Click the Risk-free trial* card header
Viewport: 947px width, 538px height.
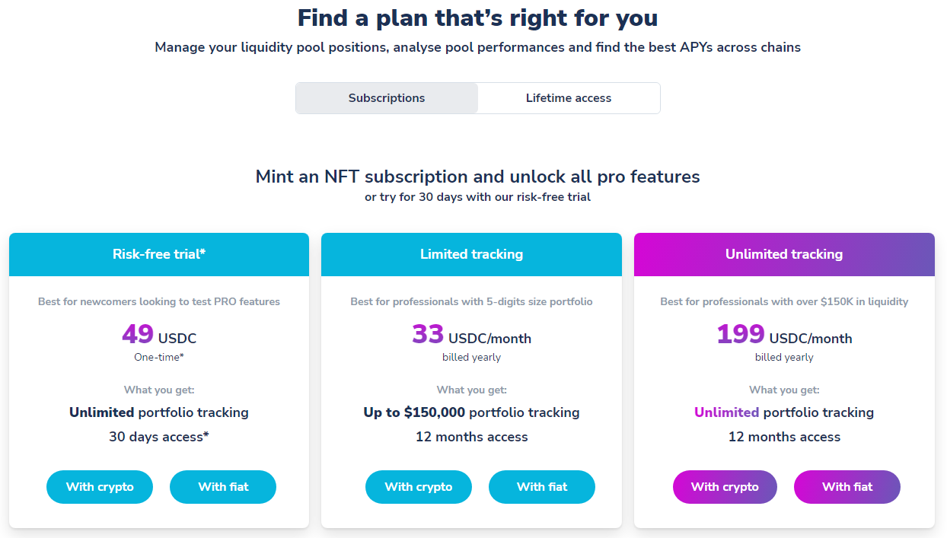[159, 254]
